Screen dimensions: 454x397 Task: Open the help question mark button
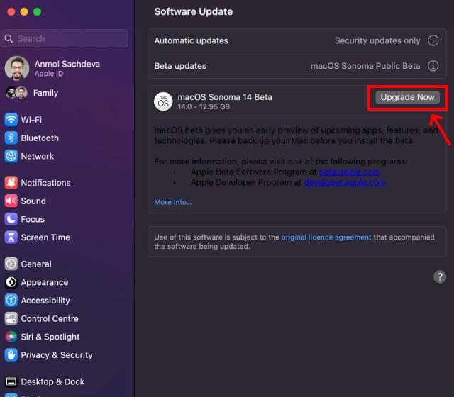pos(440,277)
